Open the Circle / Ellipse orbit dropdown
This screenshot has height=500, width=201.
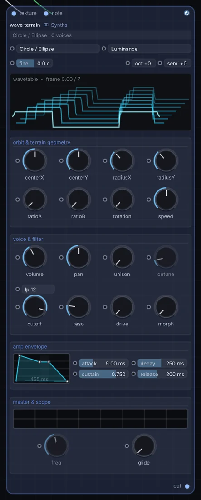(58, 49)
